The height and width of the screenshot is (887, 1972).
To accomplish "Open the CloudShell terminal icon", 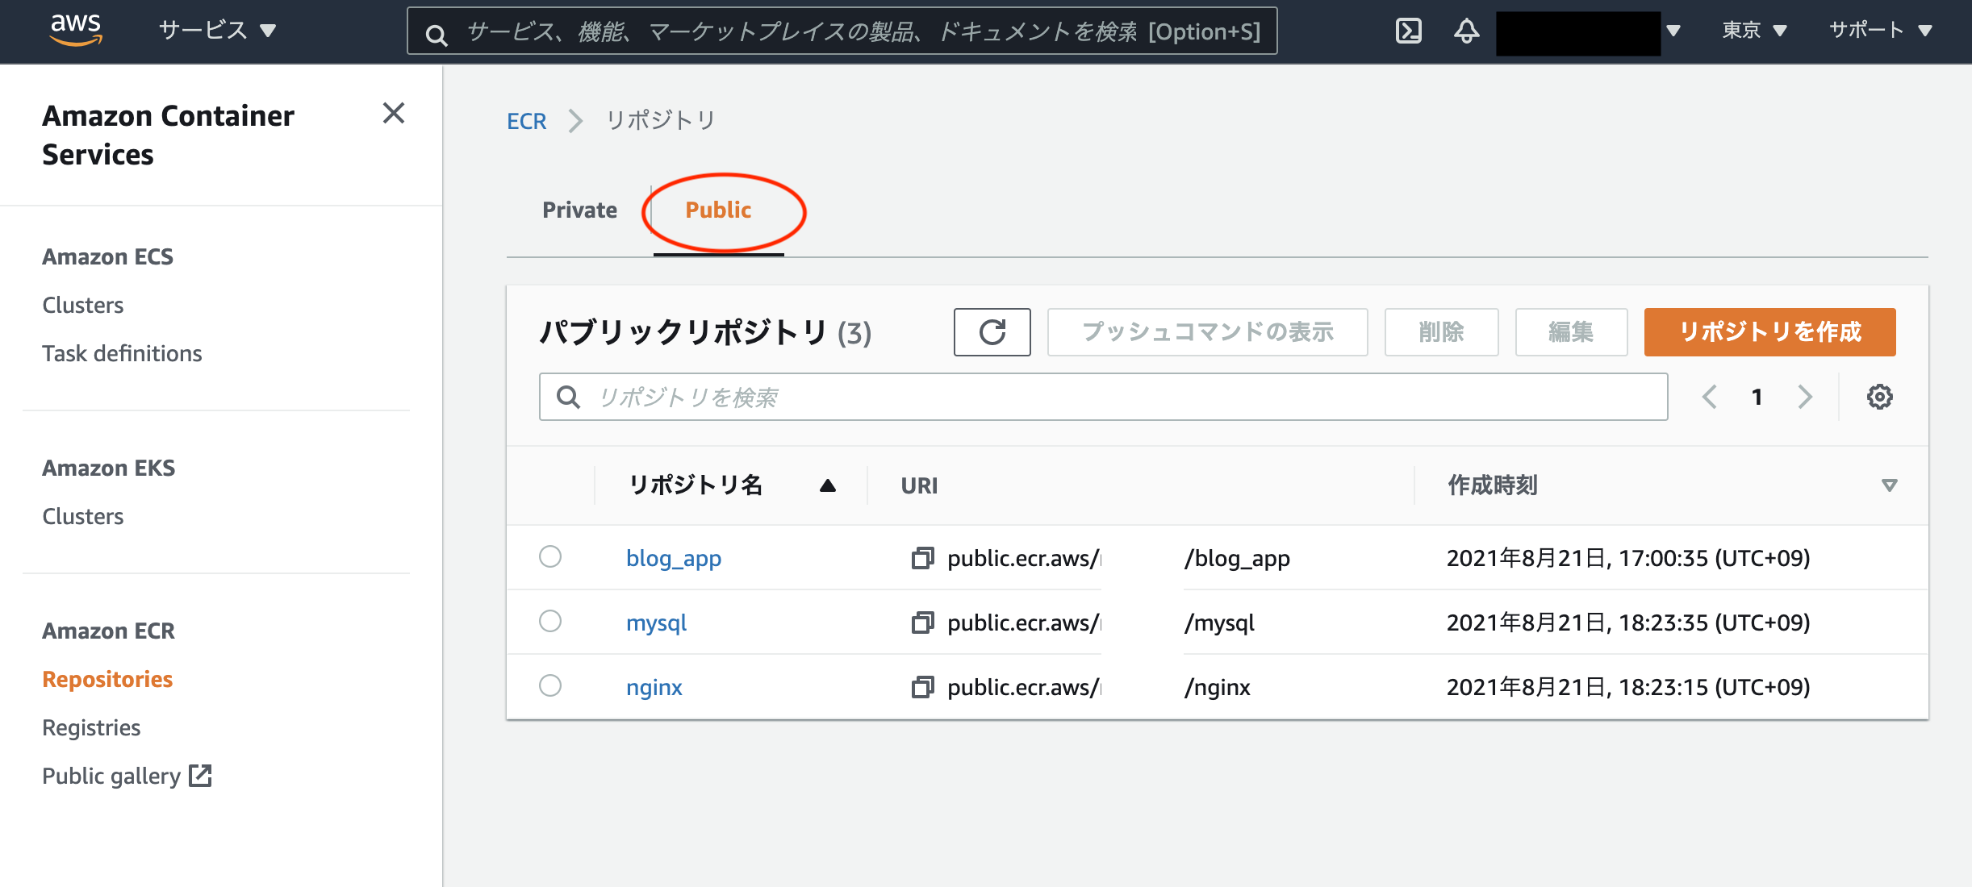I will [x=1409, y=31].
